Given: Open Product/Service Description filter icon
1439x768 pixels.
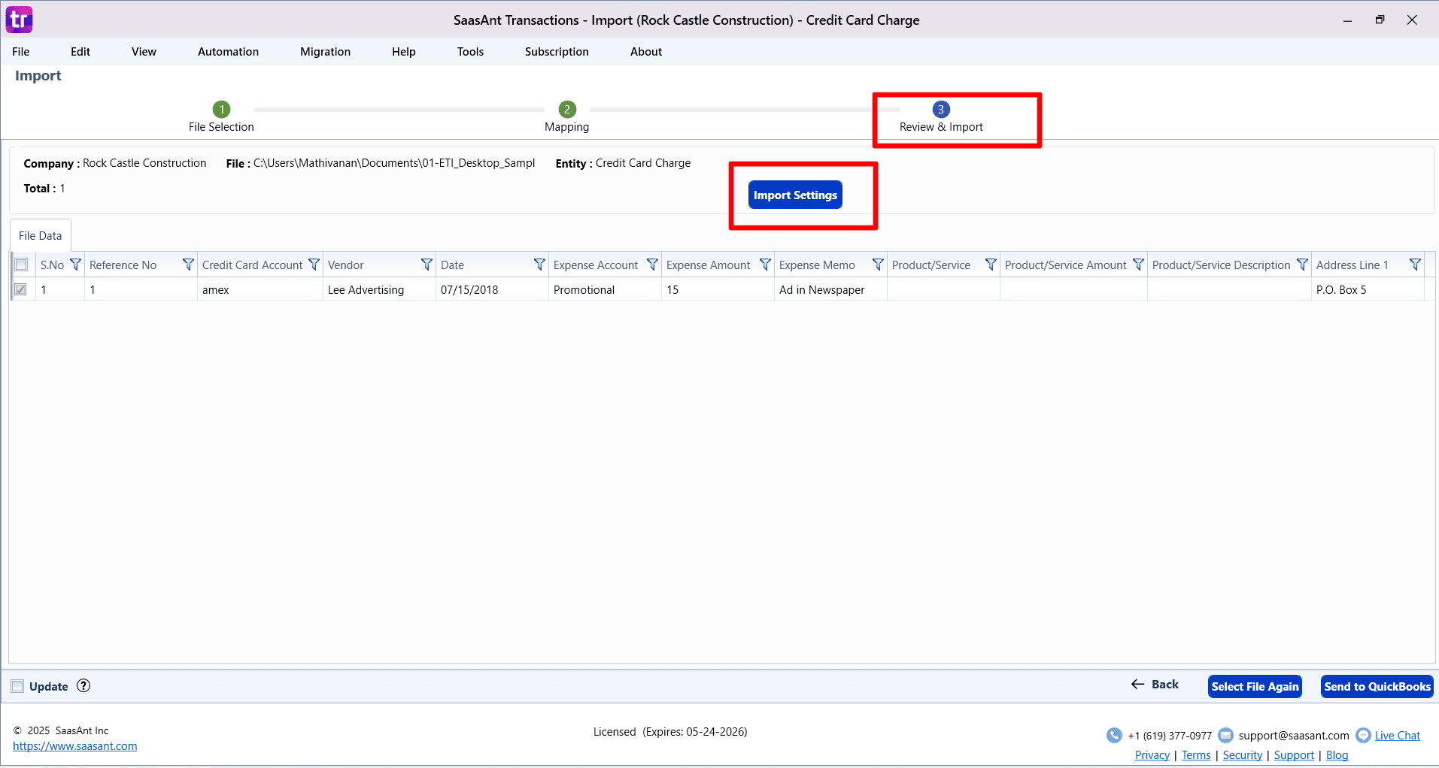Looking at the screenshot, I should [1302, 265].
